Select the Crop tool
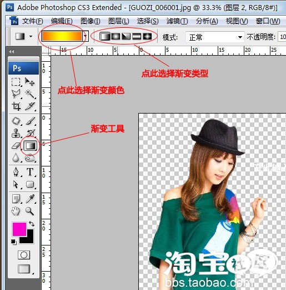Screen dimensions: 286x290 [x=16, y=106]
